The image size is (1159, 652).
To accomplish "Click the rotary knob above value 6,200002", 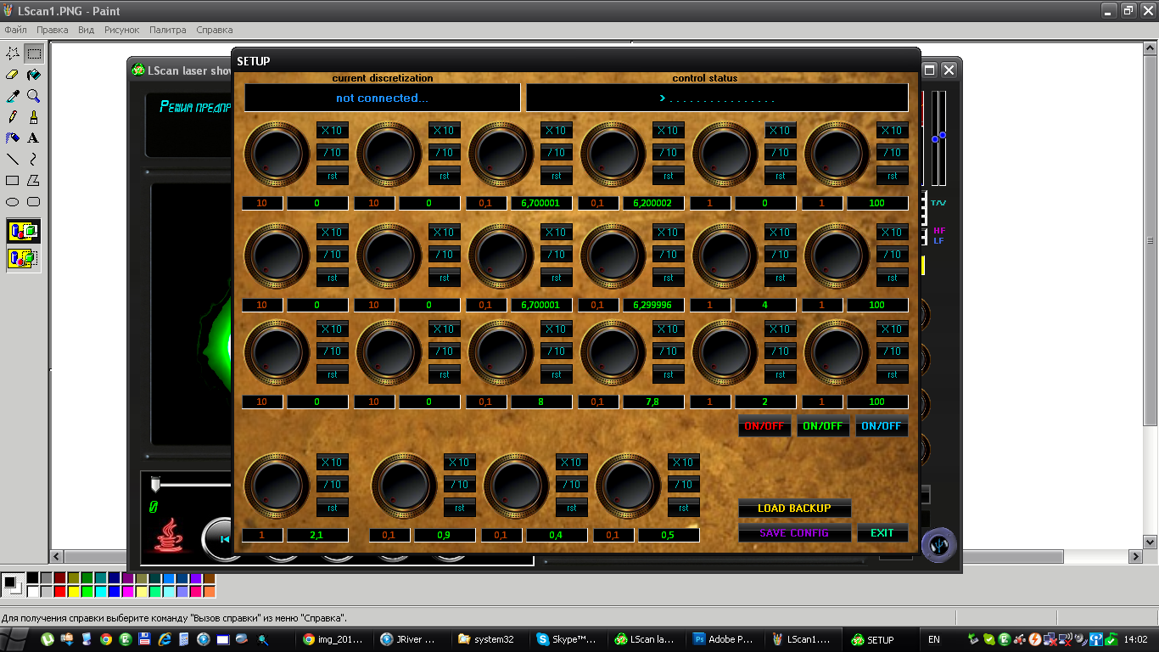I will [613, 155].
